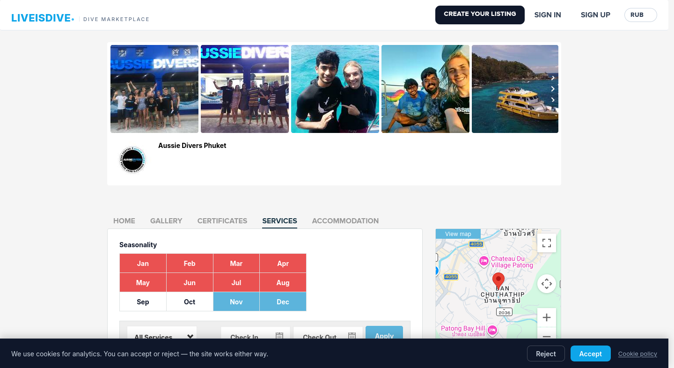Click the Jul seasonality cell
674x368 pixels.
(236, 282)
